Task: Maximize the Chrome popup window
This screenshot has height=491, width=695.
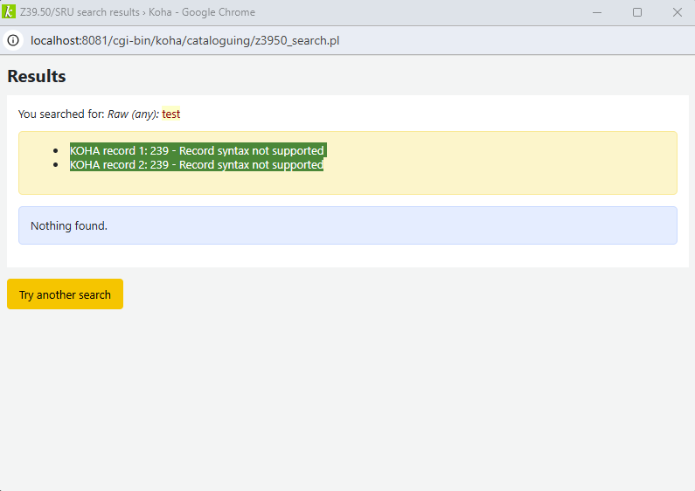Action: click(637, 12)
